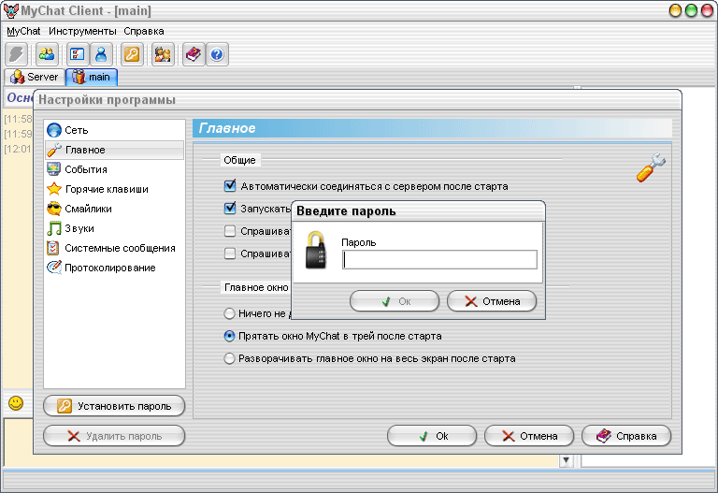Open Протоколирование settings section
718x493 pixels.
click(114, 268)
